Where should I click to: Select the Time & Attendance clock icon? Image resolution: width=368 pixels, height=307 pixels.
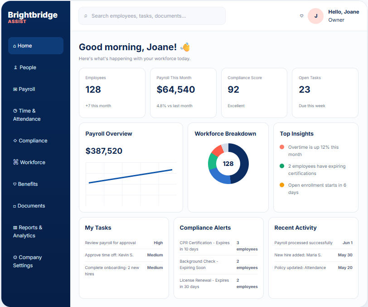(15, 111)
